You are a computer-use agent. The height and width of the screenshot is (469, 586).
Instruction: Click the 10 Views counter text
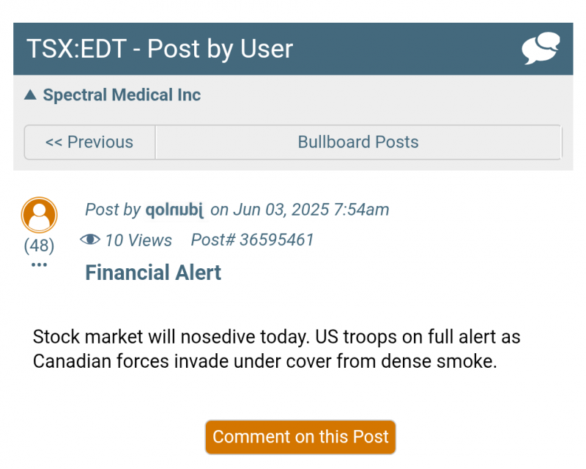point(138,240)
